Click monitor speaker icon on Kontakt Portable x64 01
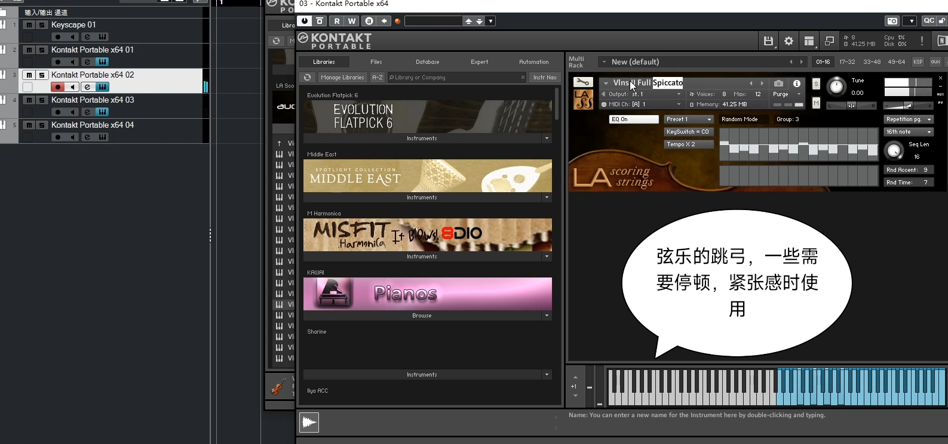The image size is (948, 444). point(72,62)
